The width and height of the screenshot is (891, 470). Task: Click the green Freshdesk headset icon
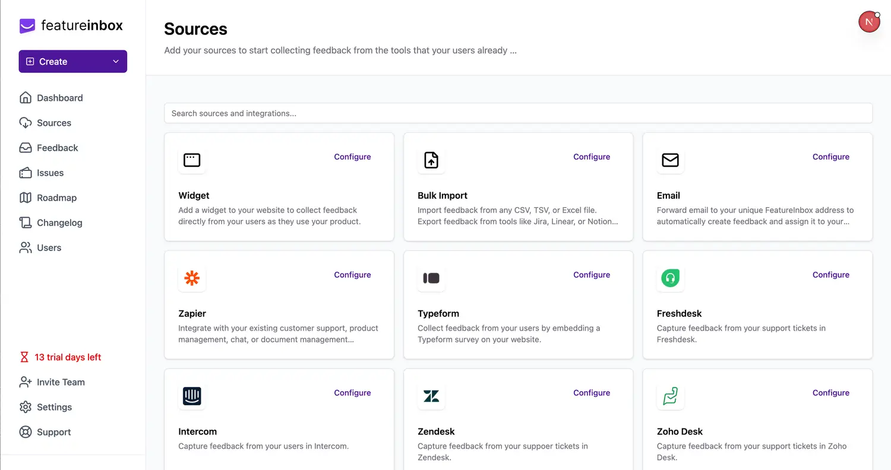pos(670,278)
